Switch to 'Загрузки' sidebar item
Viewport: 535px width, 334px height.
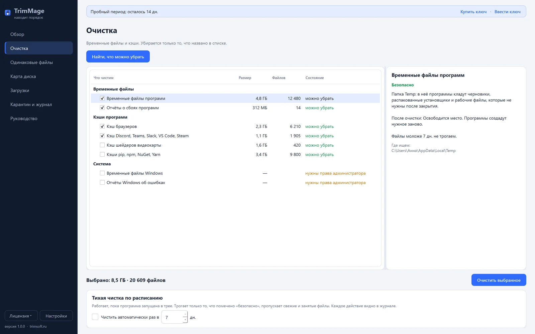pos(39,91)
